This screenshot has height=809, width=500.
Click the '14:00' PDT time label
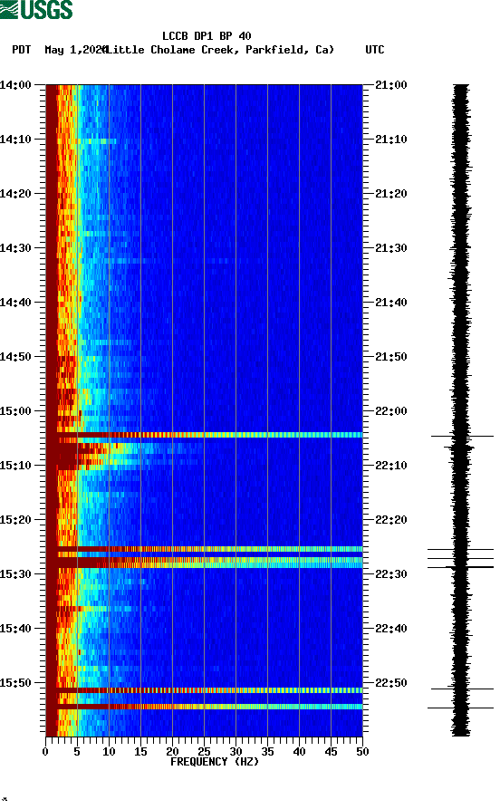15,84
